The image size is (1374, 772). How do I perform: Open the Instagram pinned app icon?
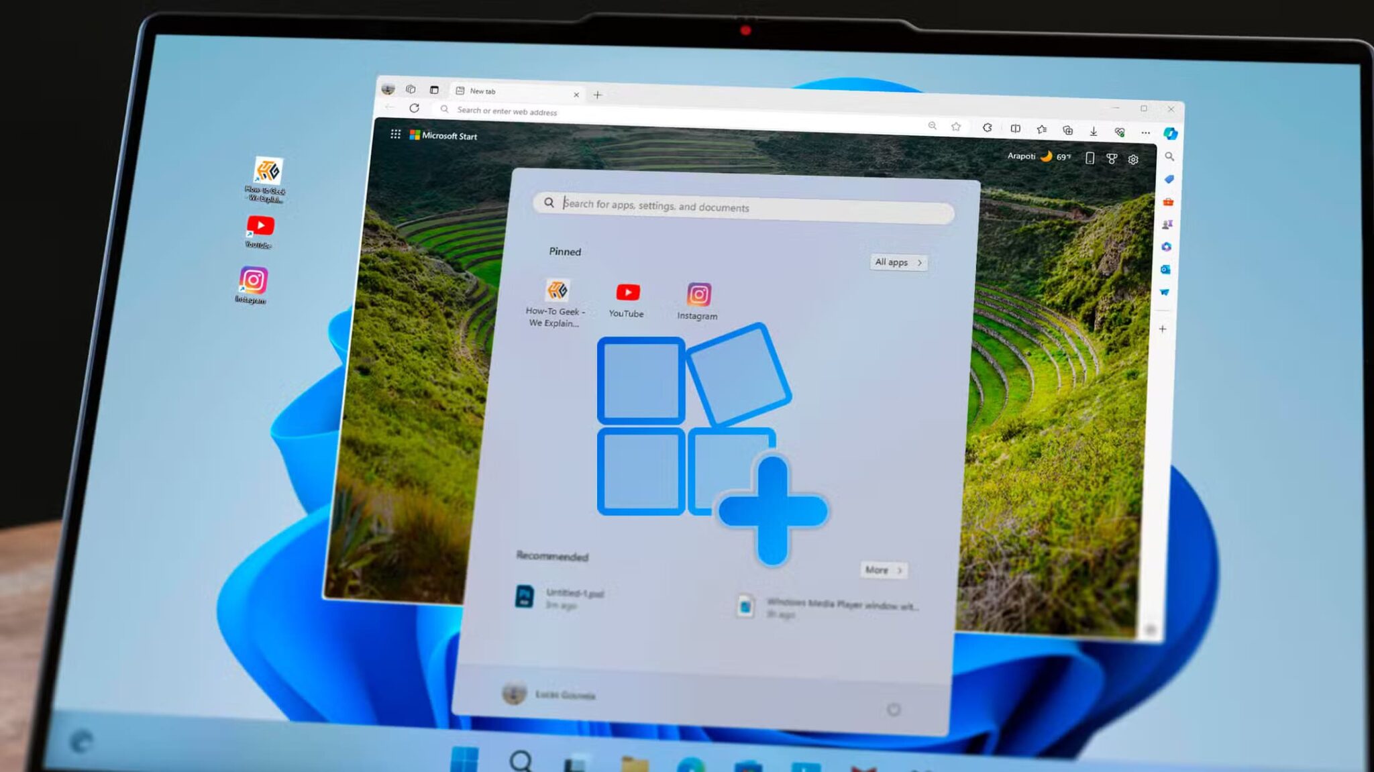(x=698, y=294)
